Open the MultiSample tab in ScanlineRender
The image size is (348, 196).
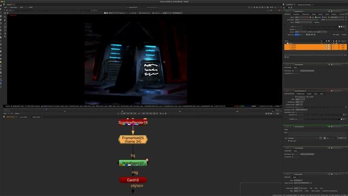[x=301, y=94]
